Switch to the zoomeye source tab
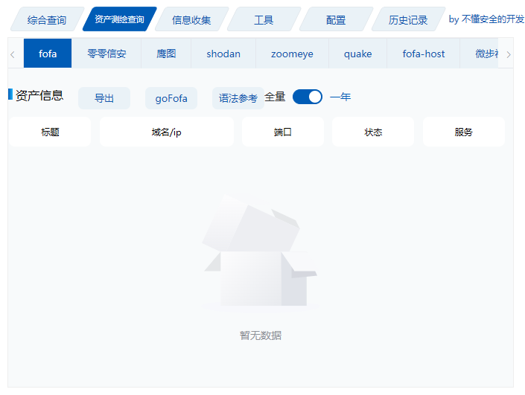The image size is (525, 395). pyautogui.click(x=292, y=54)
